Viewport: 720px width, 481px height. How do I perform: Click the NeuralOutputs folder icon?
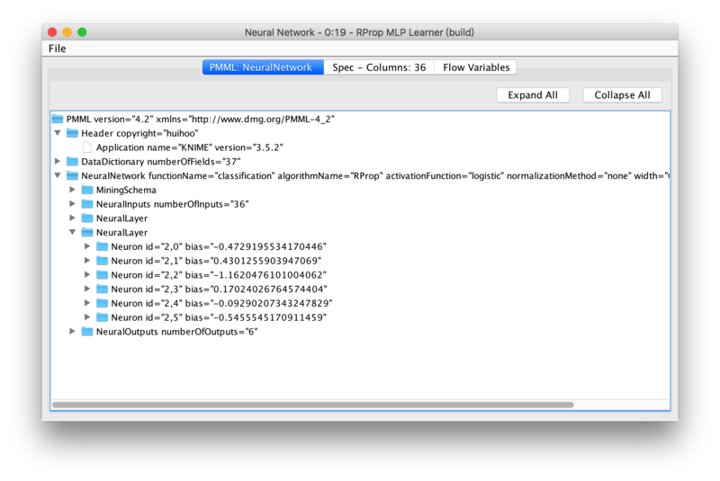point(87,332)
